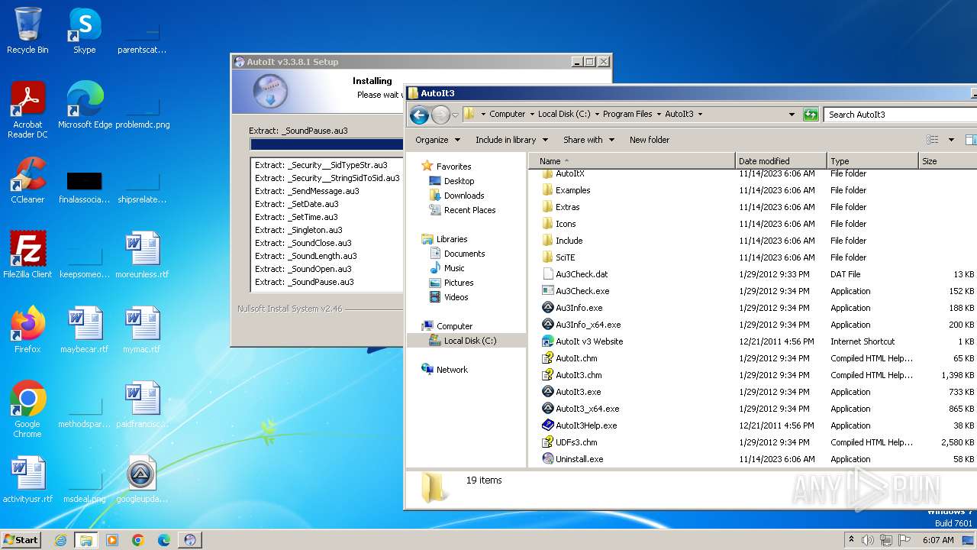
Task: Click New folder button
Action: tap(649, 140)
